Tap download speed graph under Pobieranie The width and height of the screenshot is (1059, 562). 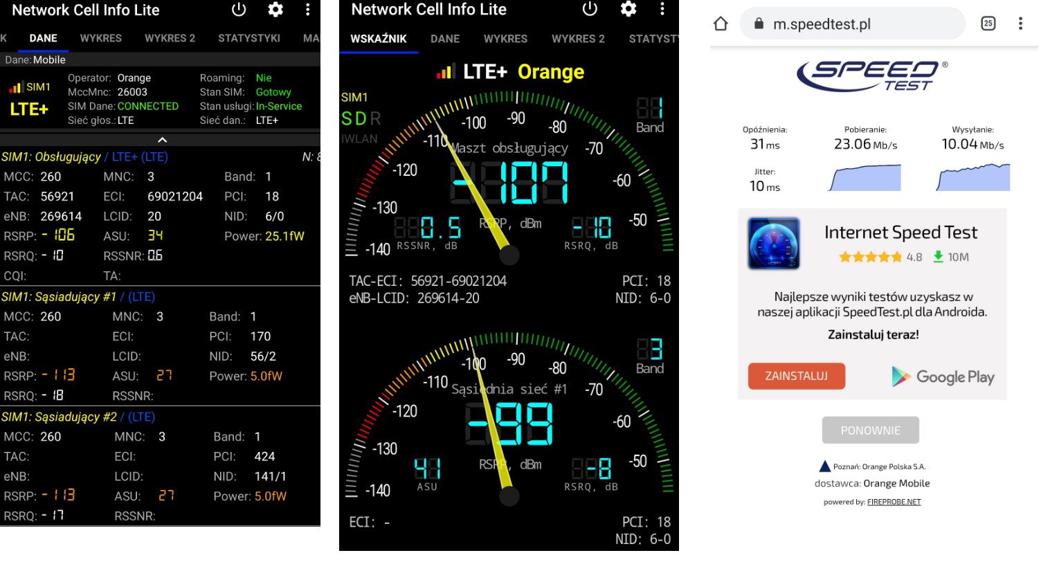[865, 177]
